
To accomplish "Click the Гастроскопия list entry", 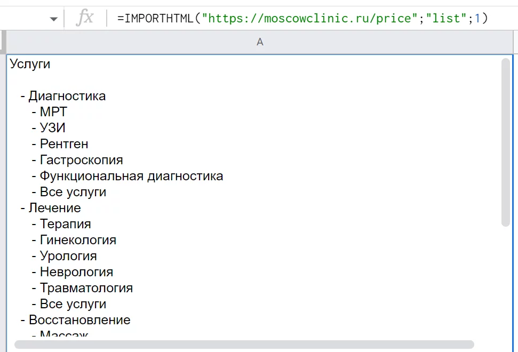I will (x=81, y=160).
